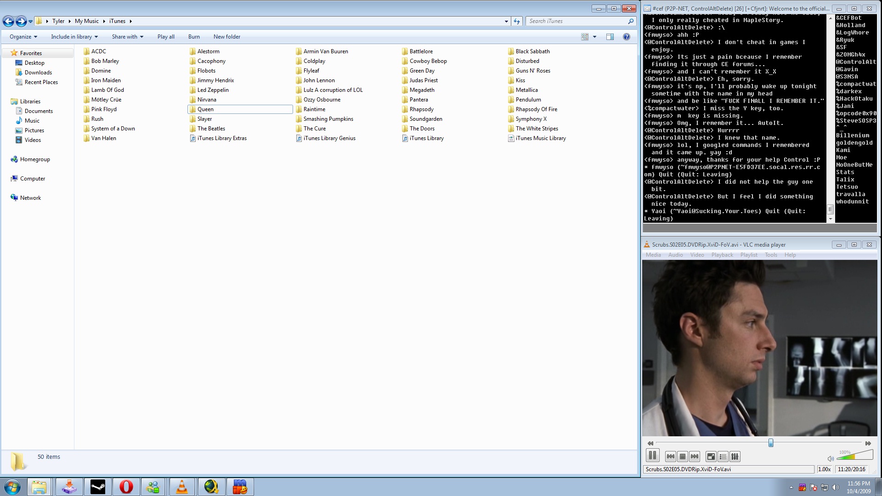Click the Search iTunes field
The image size is (882, 496).
577,21
